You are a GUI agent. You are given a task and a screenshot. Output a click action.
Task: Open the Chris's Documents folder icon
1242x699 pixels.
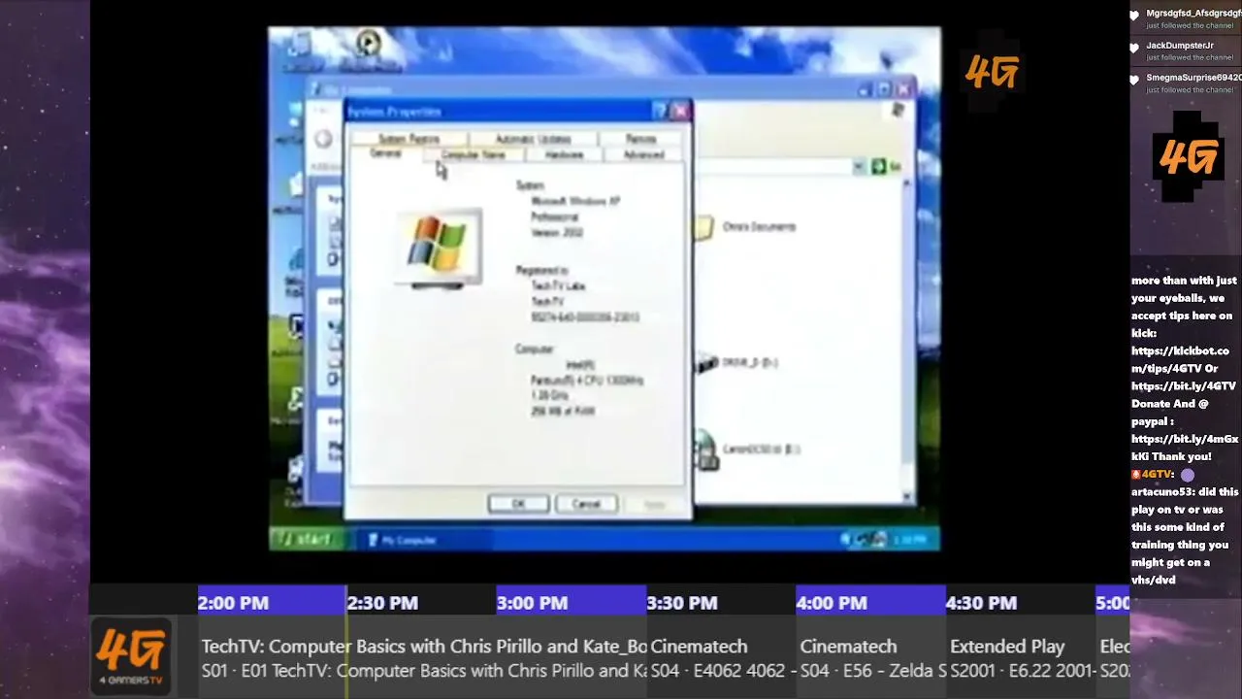(x=702, y=227)
